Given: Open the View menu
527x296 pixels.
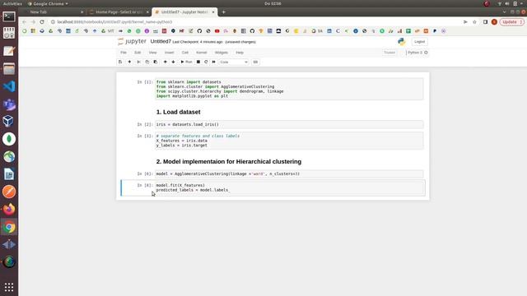Looking at the screenshot, I should tap(152, 53).
